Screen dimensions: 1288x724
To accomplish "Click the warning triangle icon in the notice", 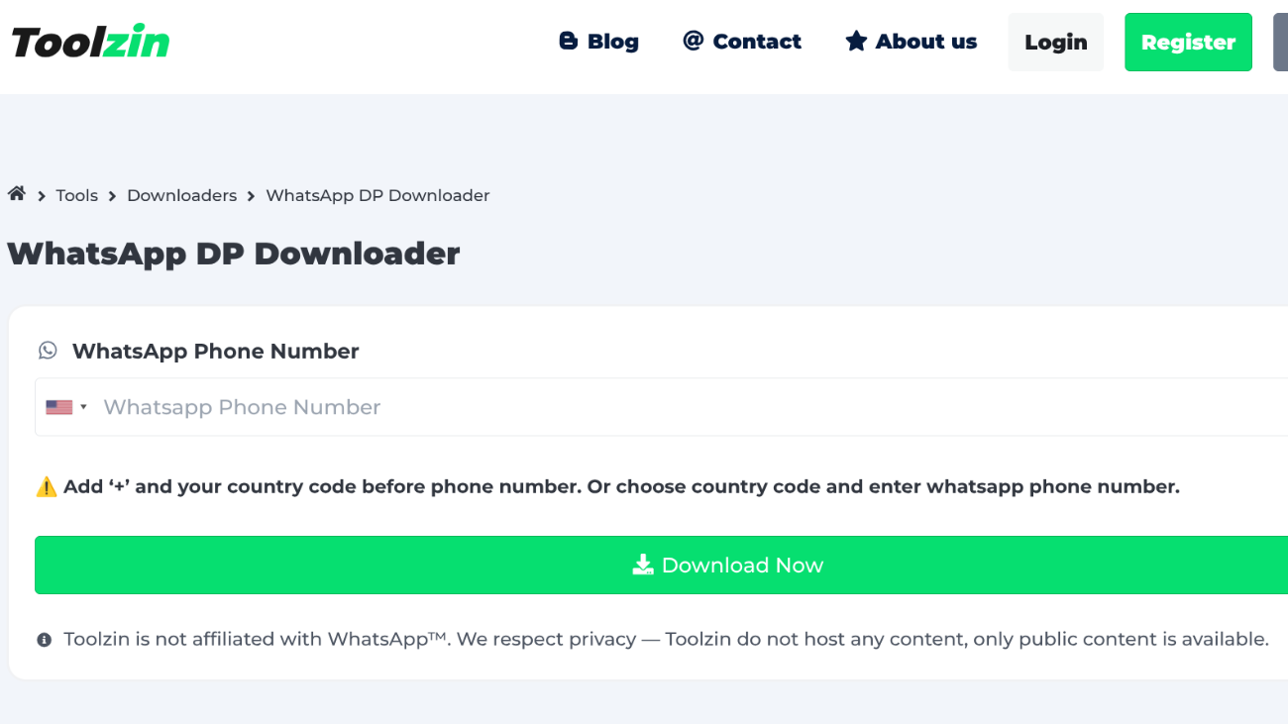I will pyautogui.click(x=46, y=486).
